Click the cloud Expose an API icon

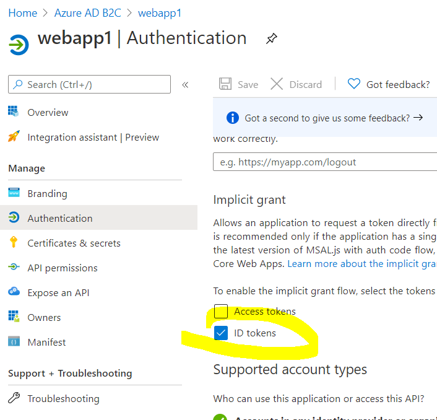coord(14,291)
